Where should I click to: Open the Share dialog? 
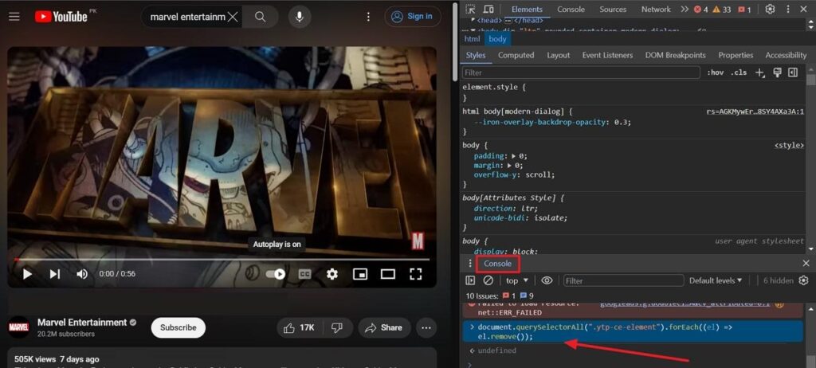[x=383, y=327]
